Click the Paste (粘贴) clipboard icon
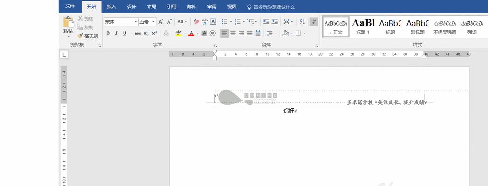 tap(68, 22)
